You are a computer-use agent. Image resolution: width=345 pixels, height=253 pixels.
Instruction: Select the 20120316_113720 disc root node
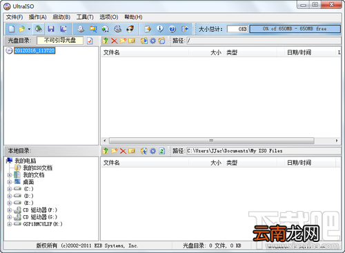[34, 50]
